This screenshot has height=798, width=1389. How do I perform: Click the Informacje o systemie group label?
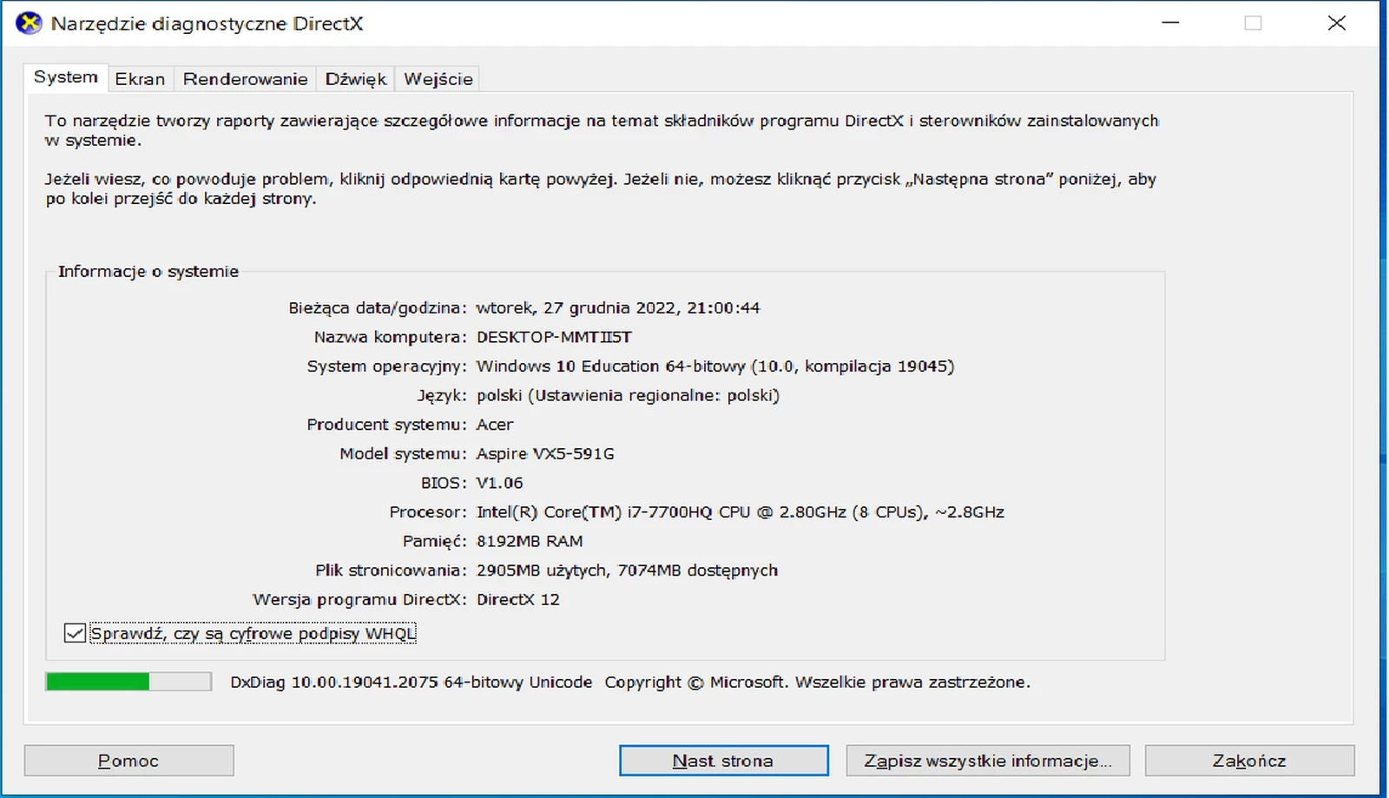148,272
